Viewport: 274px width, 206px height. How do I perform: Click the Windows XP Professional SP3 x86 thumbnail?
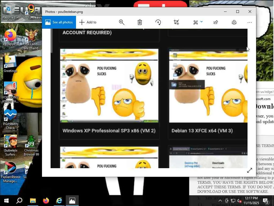[x=109, y=86]
